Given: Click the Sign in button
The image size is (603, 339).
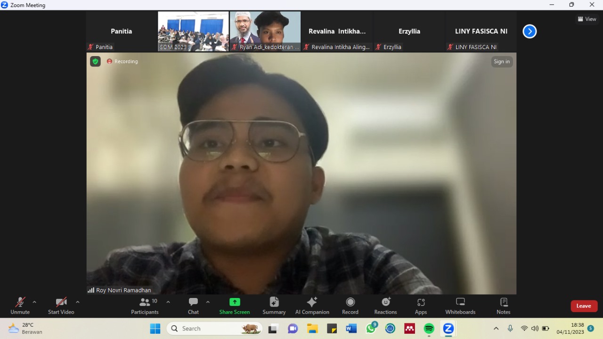Looking at the screenshot, I should coord(502,62).
